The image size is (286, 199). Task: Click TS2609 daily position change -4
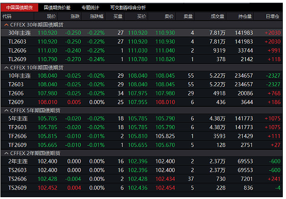click(278, 188)
